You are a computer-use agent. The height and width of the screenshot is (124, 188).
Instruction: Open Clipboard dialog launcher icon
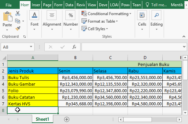coord(24,37)
